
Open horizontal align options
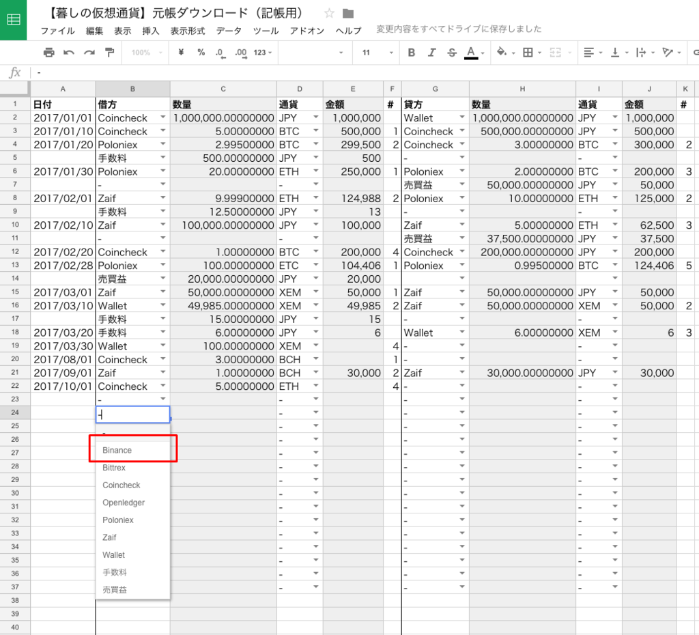[x=593, y=53]
